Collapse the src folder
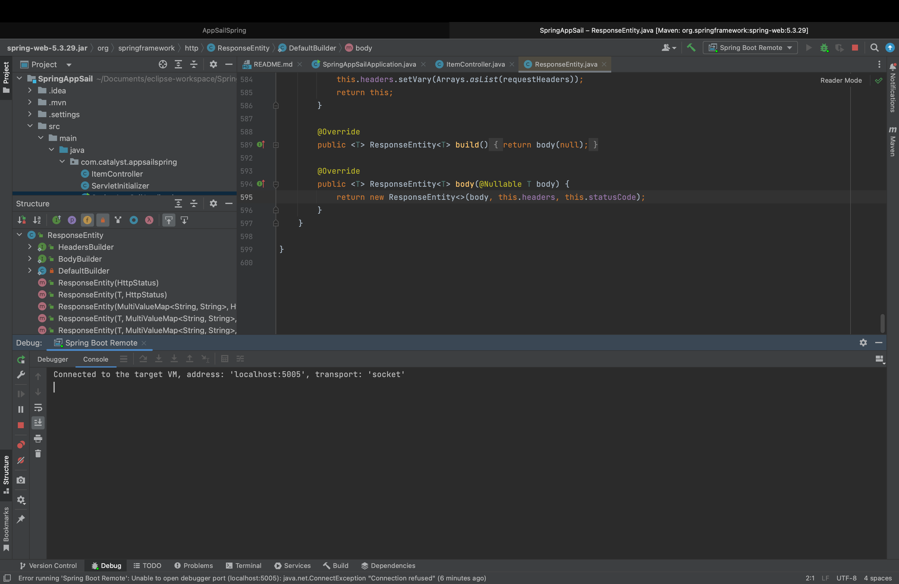 [x=30, y=126]
